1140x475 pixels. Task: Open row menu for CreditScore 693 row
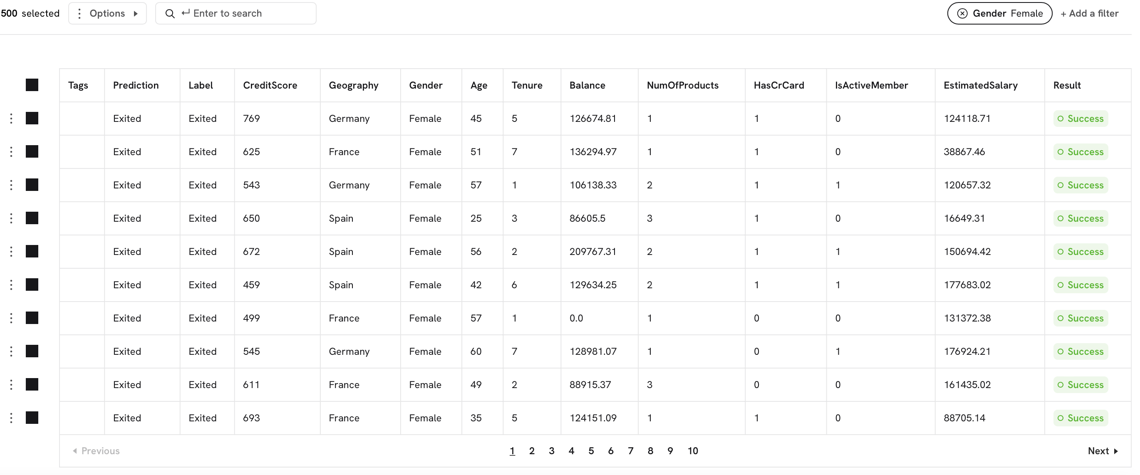[x=11, y=418]
